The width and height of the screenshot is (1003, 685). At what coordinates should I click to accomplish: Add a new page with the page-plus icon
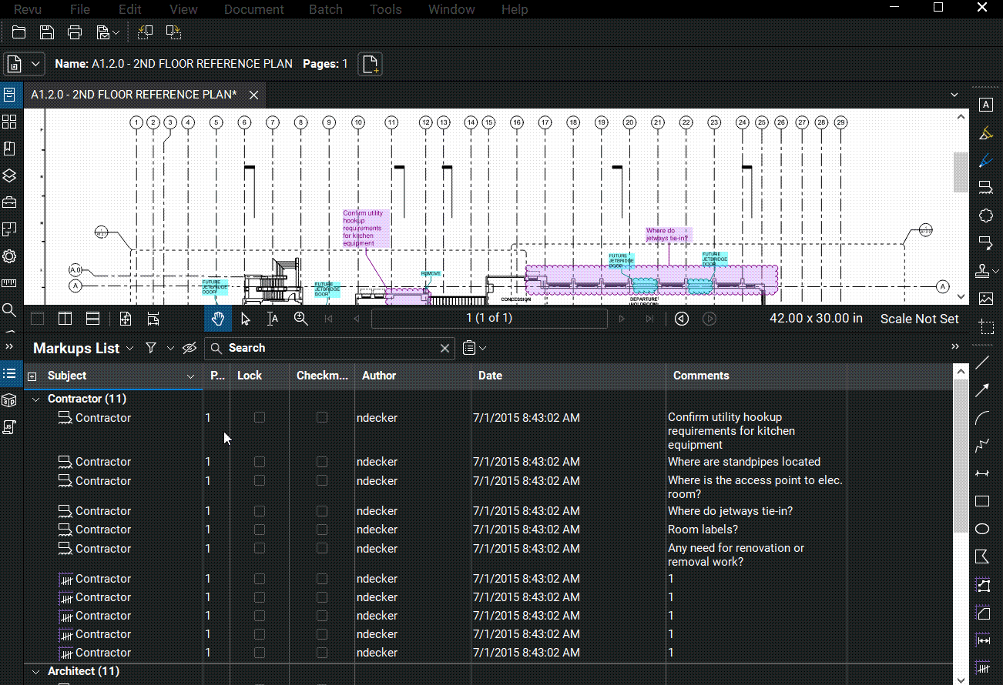[371, 64]
